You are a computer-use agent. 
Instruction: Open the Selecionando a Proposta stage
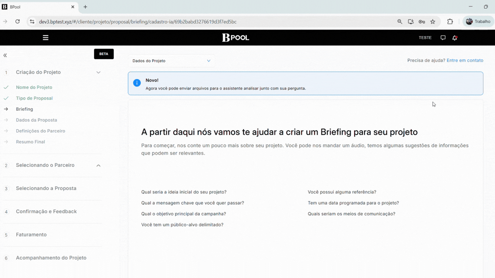click(x=46, y=188)
